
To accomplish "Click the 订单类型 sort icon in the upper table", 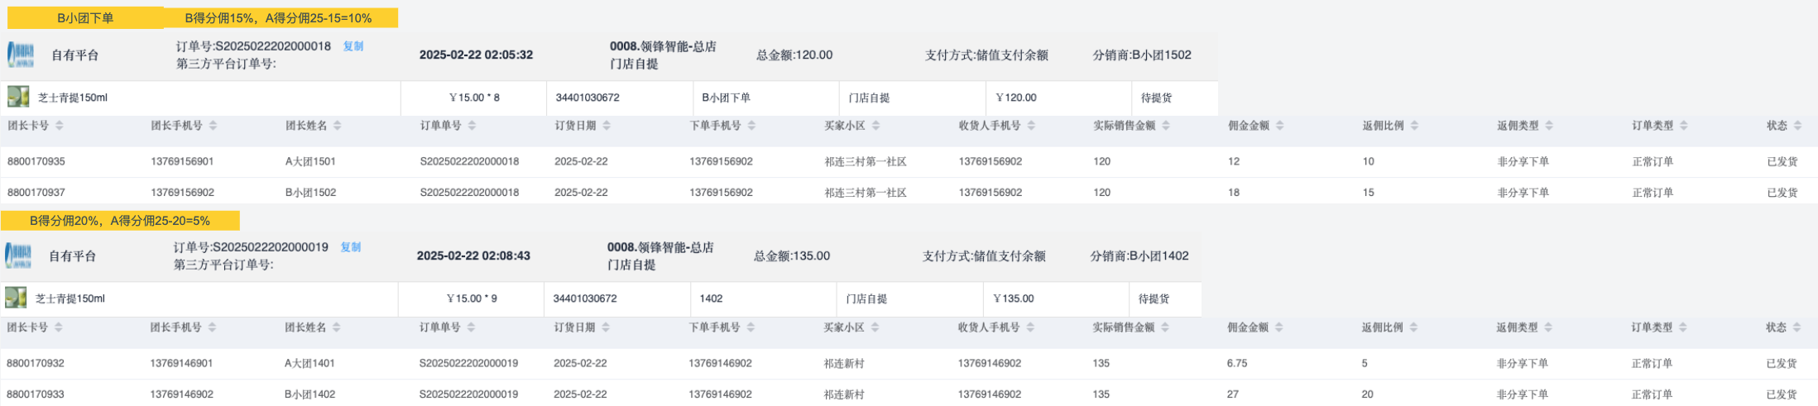I will click(x=1683, y=126).
